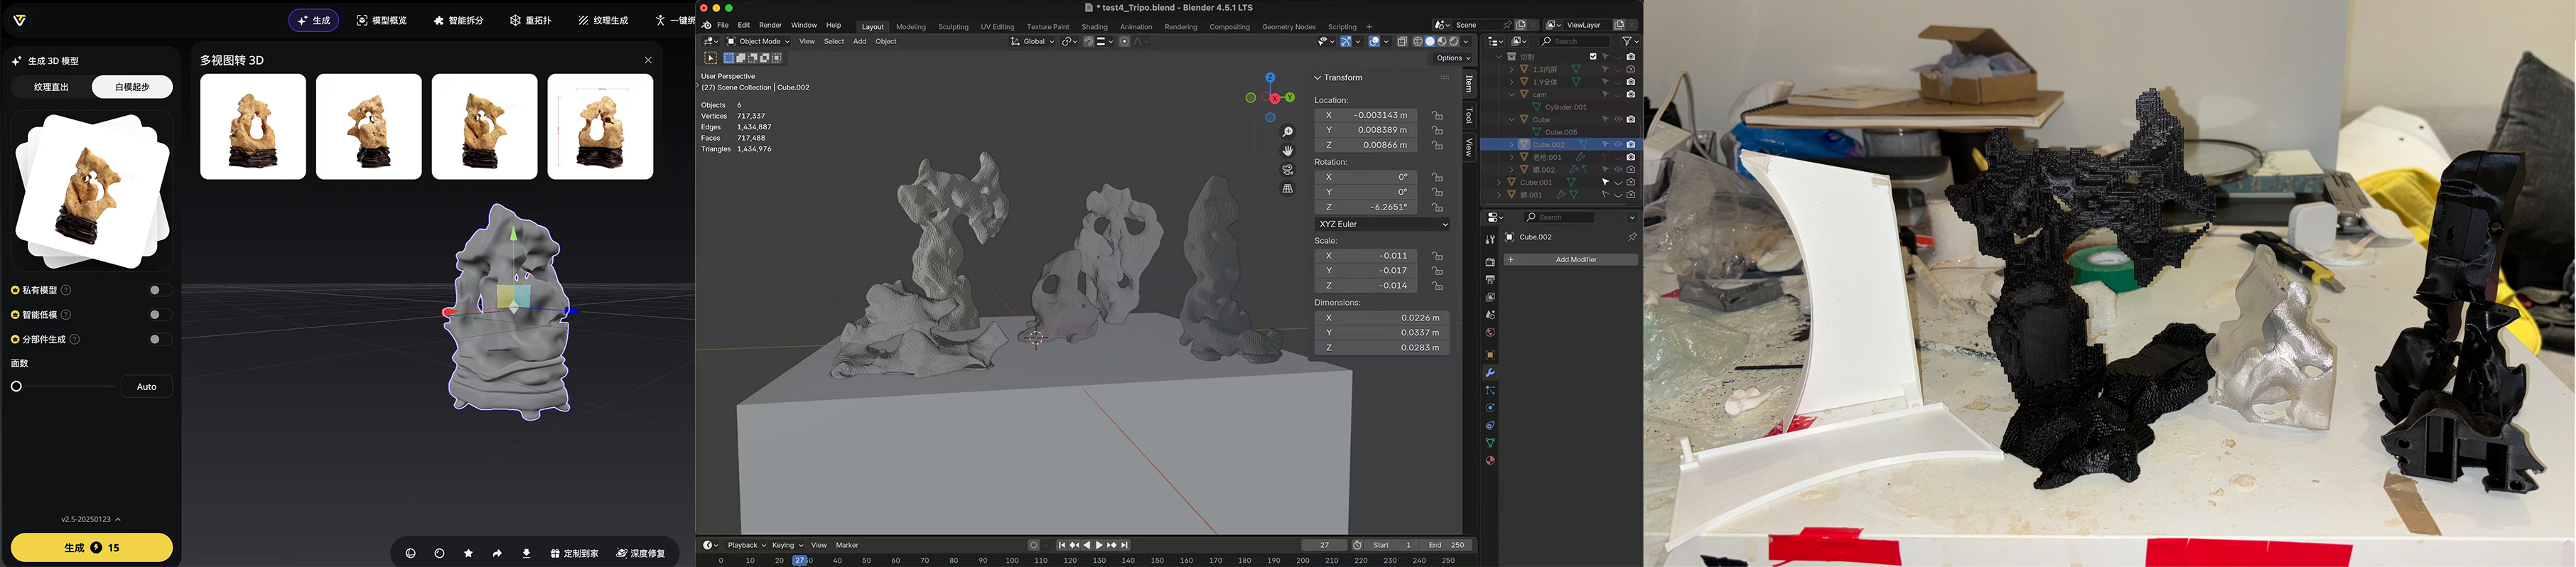Screen dimensions: 2576x567
Task: Switch to the 模型概览 tab in Tripo
Action: 381,20
